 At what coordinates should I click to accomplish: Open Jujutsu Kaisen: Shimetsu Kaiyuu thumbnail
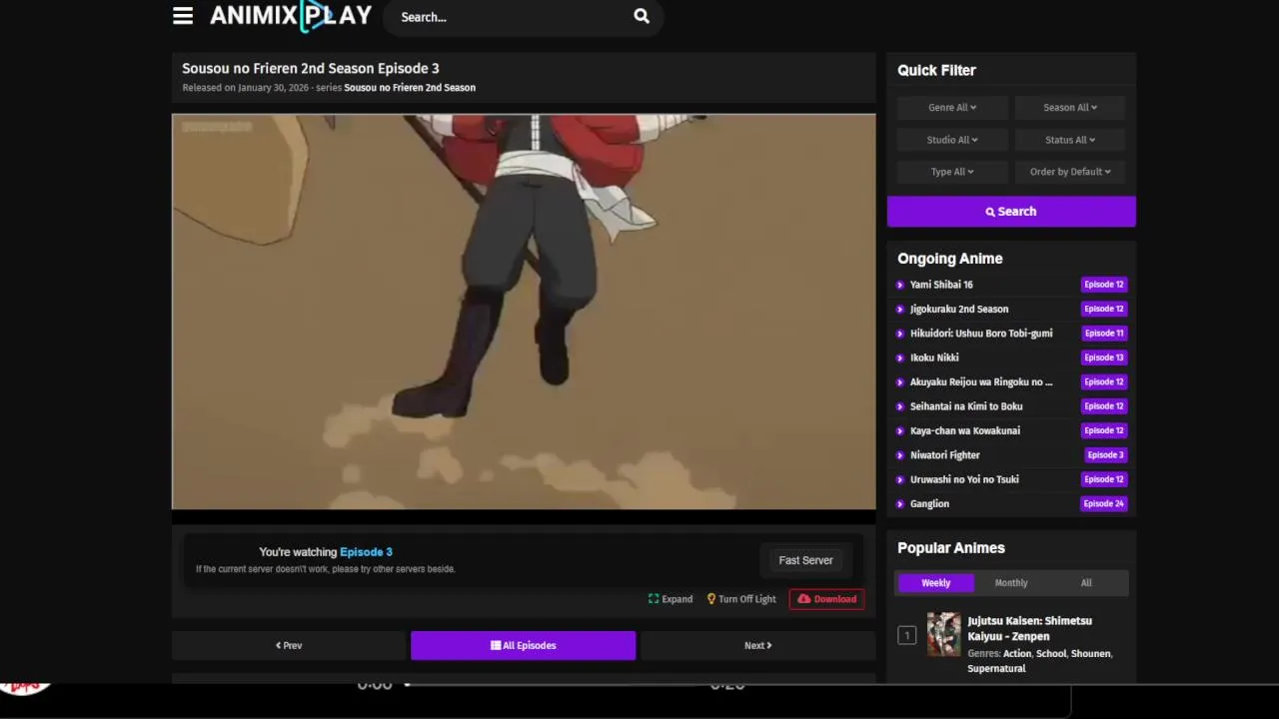coord(943,634)
